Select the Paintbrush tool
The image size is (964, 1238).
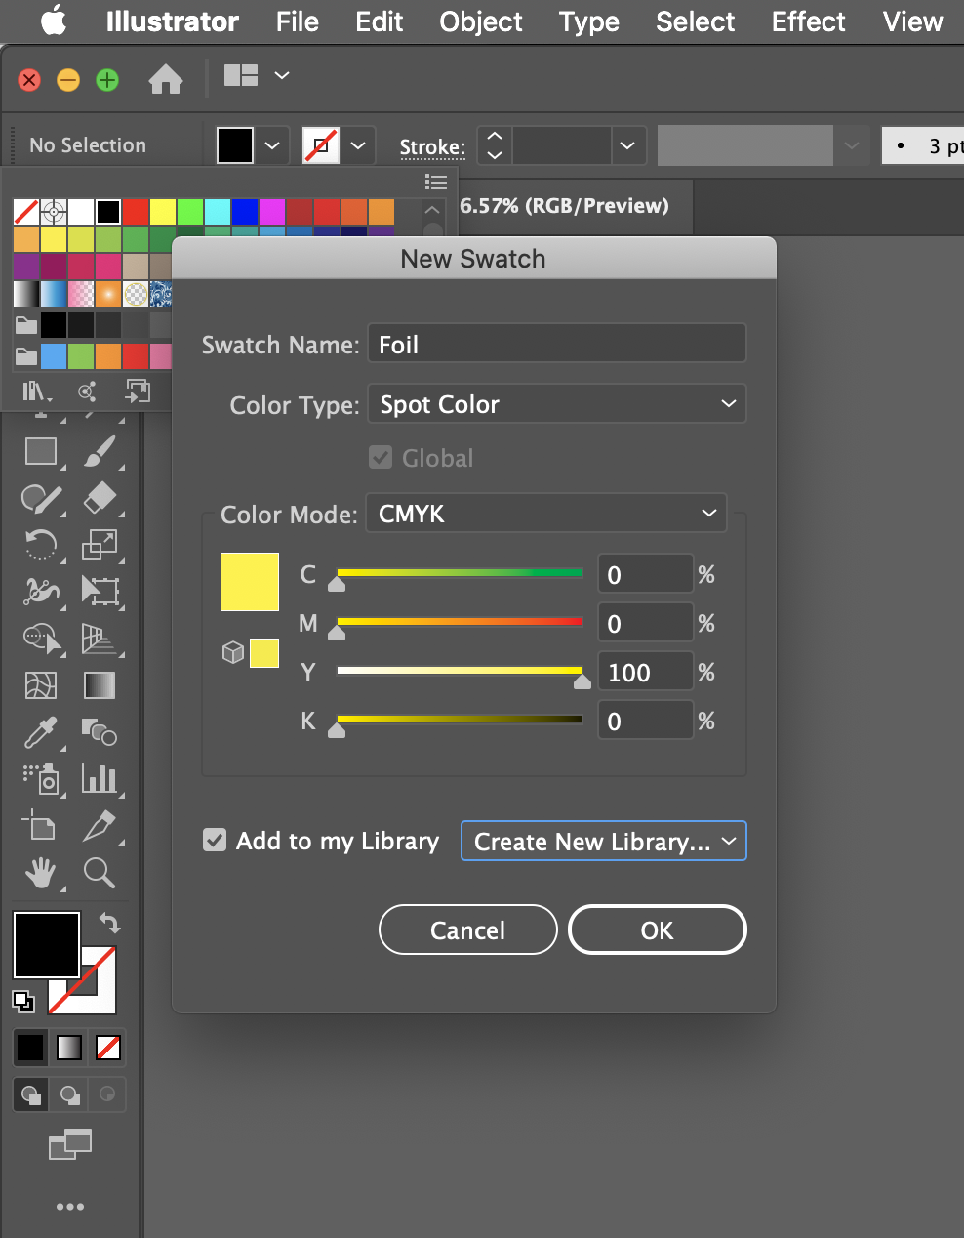[x=99, y=451]
